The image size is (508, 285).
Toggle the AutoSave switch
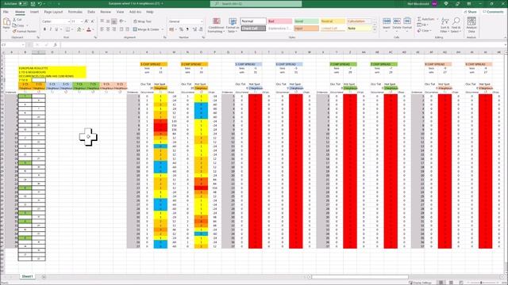(23, 3)
